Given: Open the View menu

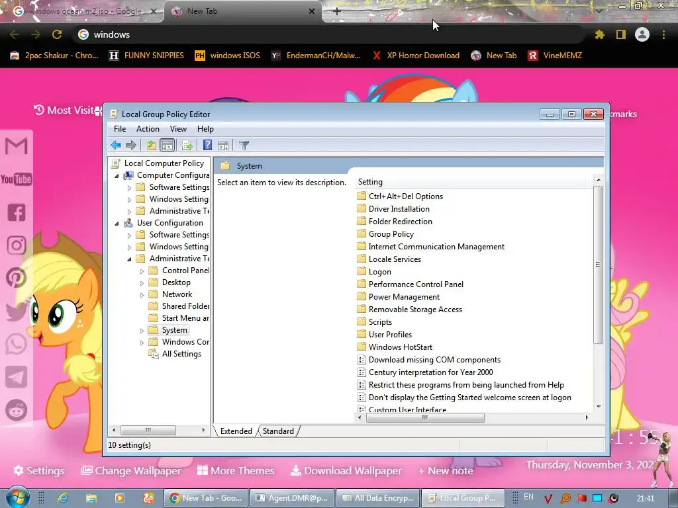Looking at the screenshot, I should pos(178,129).
